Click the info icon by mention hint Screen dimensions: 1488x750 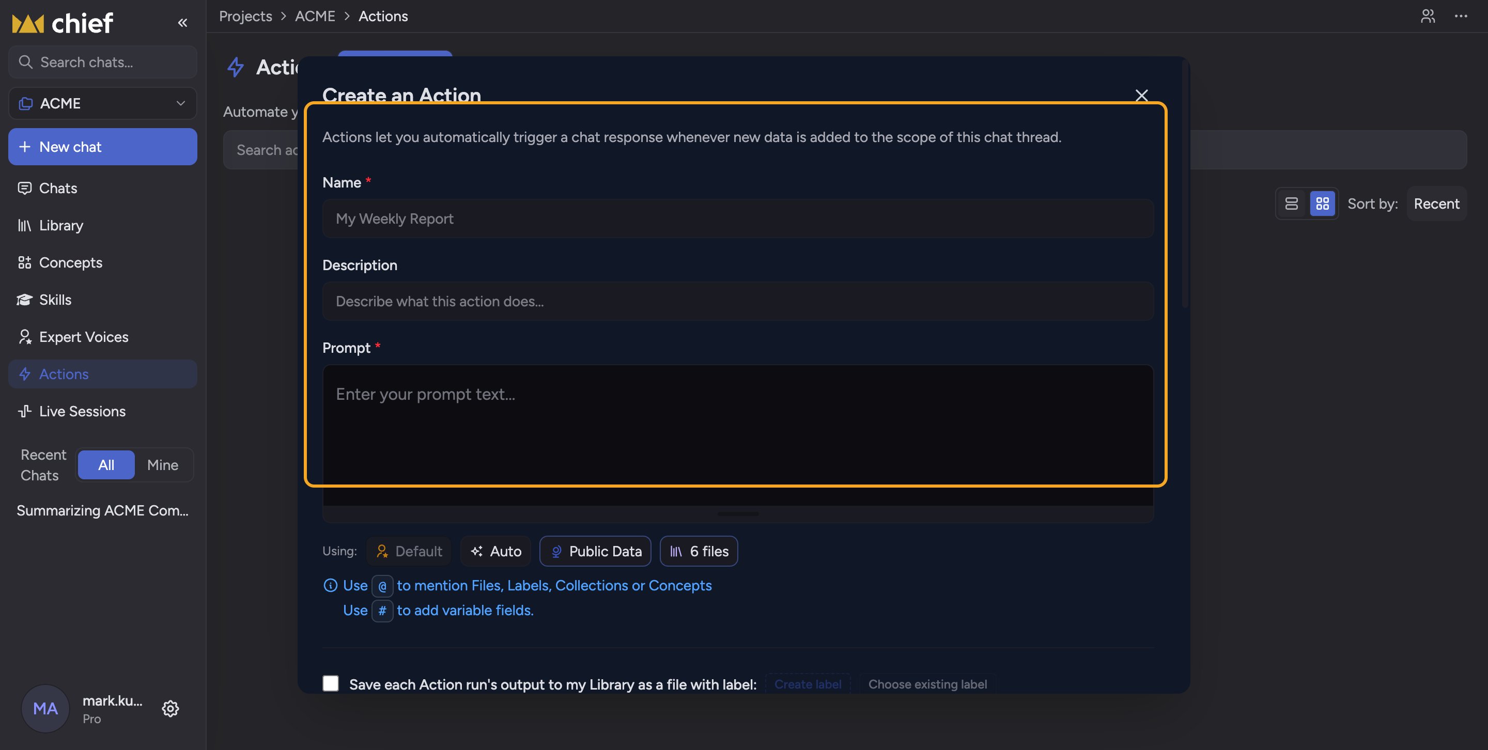[331, 585]
